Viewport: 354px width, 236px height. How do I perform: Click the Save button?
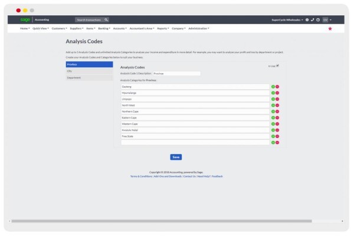pos(176,157)
